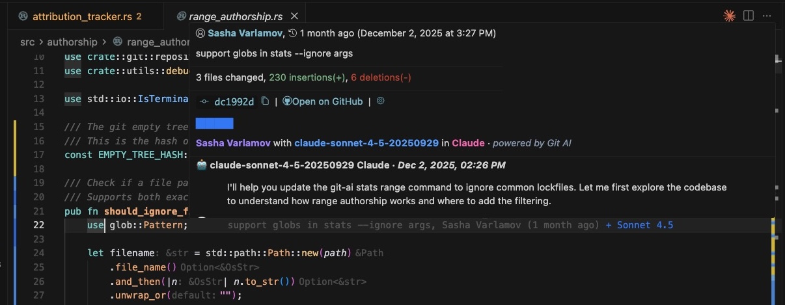Expand the 'src' breadcrumb segment
Viewport: 785px width, 305px height.
click(27, 42)
